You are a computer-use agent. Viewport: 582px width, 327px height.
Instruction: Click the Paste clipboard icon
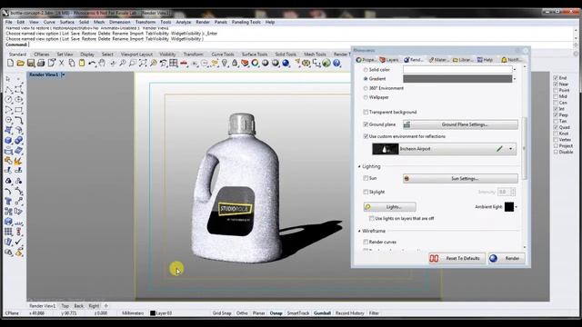point(82,63)
